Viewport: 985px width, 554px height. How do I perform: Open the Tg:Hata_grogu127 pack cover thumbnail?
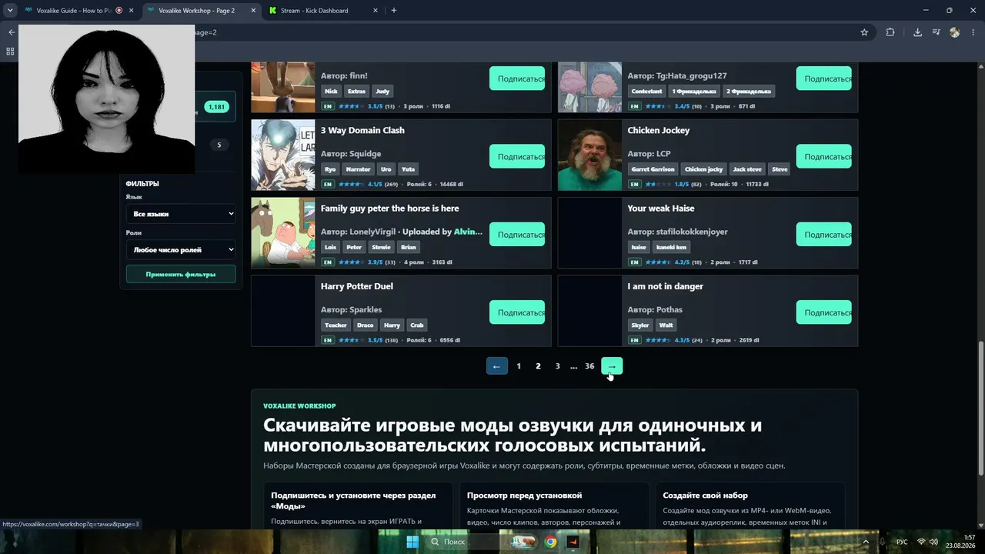coord(589,87)
